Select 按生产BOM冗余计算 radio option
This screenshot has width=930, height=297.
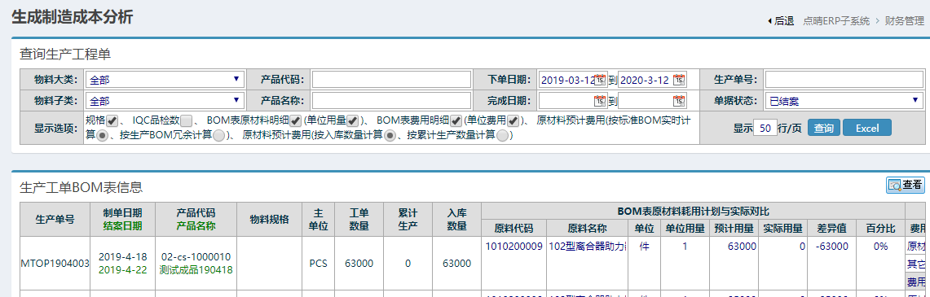point(219,136)
